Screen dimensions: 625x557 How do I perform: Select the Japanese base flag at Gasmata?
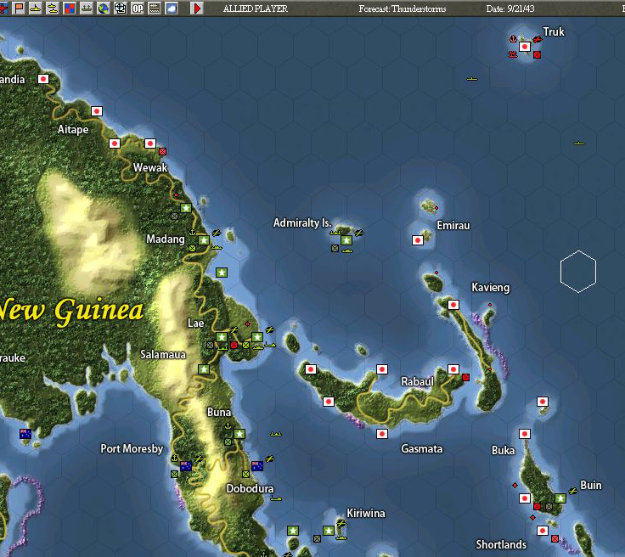(x=382, y=434)
